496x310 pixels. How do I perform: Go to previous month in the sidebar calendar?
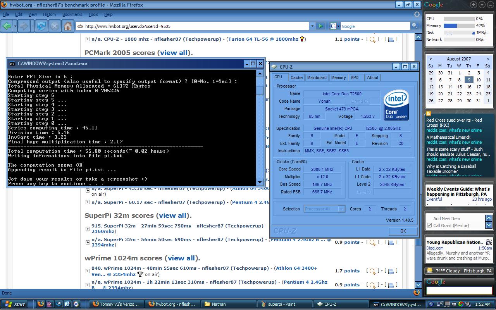click(431, 59)
